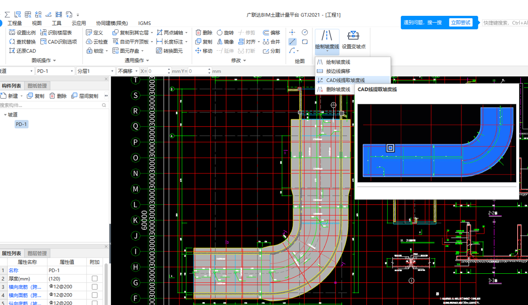The width and height of the screenshot is (528, 305).
Task: Open the 设置变坡点 tool
Action: point(353,41)
